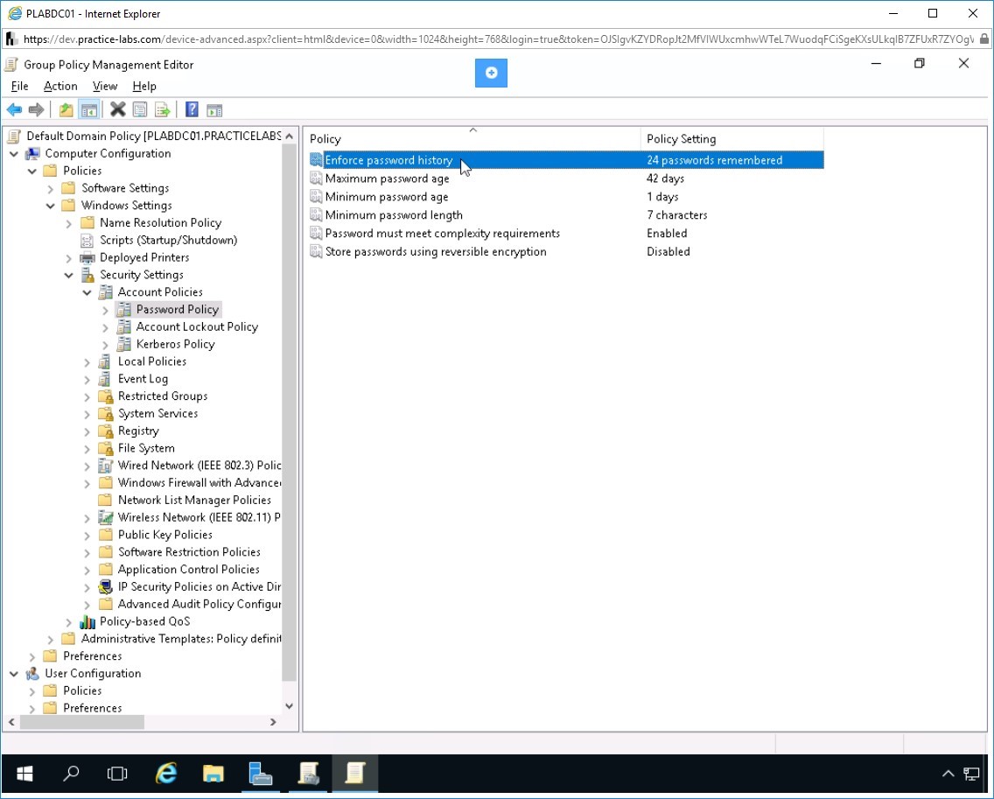Select Application Control Policies in tree
This screenshot has height=799, width=994.
click(188, 570)
